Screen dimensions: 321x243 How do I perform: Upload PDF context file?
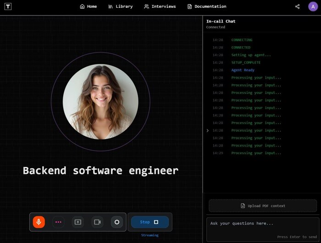263,206
